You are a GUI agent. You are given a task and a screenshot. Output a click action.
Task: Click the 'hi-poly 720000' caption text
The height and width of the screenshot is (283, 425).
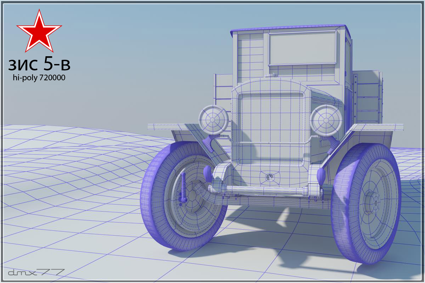pyautogui.click(x=39, y=78)
